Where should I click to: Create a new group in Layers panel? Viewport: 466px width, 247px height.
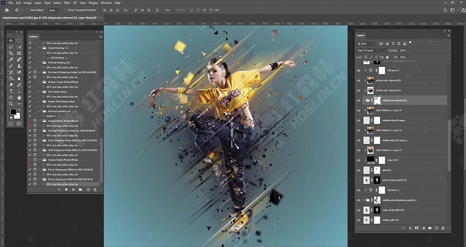point(430,228)
